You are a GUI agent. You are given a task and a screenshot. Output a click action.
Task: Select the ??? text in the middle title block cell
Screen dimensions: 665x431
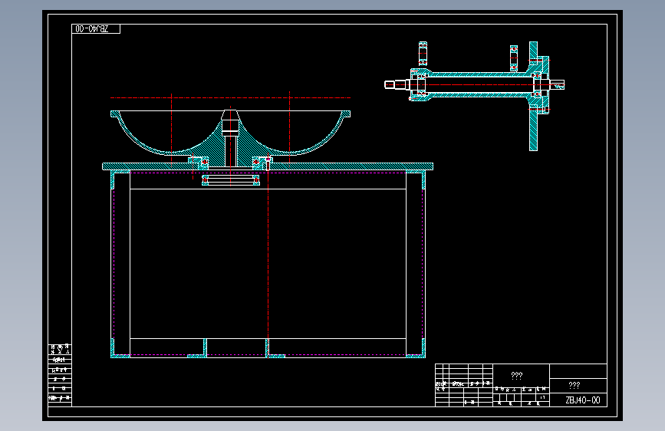(x=516, y=376)
